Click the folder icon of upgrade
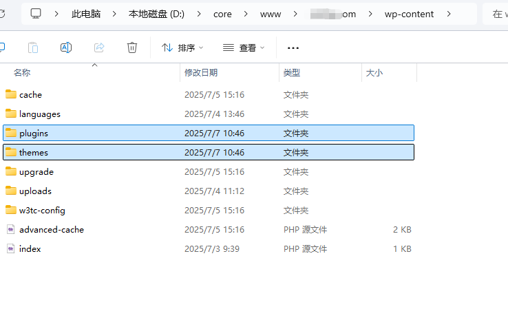Viewport: 508px width, 309px height. (x=11, y=171)
